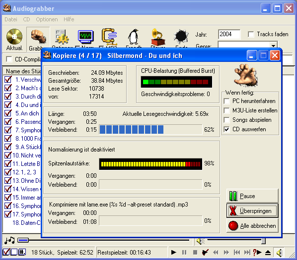Enable PC herunterfahren checkbox
This screenshot has width=297, height=260.
[226, 101]
